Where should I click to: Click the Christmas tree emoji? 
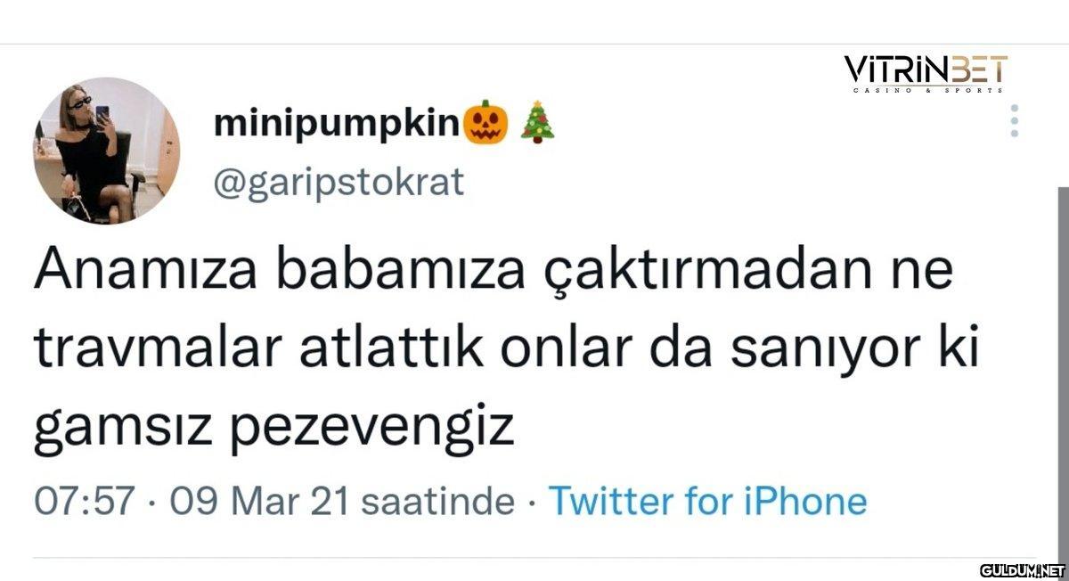(537, 124)
